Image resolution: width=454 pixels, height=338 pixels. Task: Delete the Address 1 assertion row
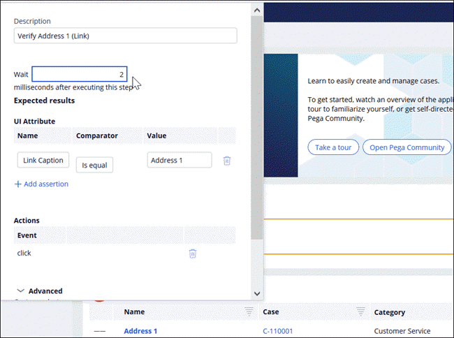click(x=227, y=161)
